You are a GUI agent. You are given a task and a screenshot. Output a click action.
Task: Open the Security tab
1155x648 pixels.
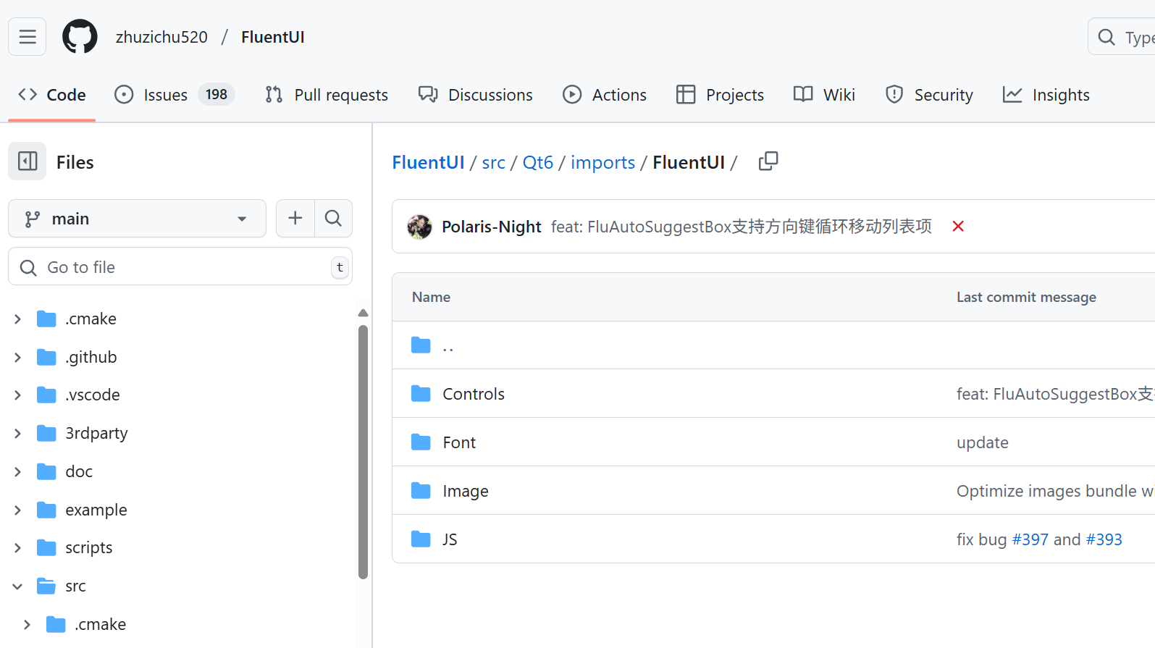(x=929, y=95)
